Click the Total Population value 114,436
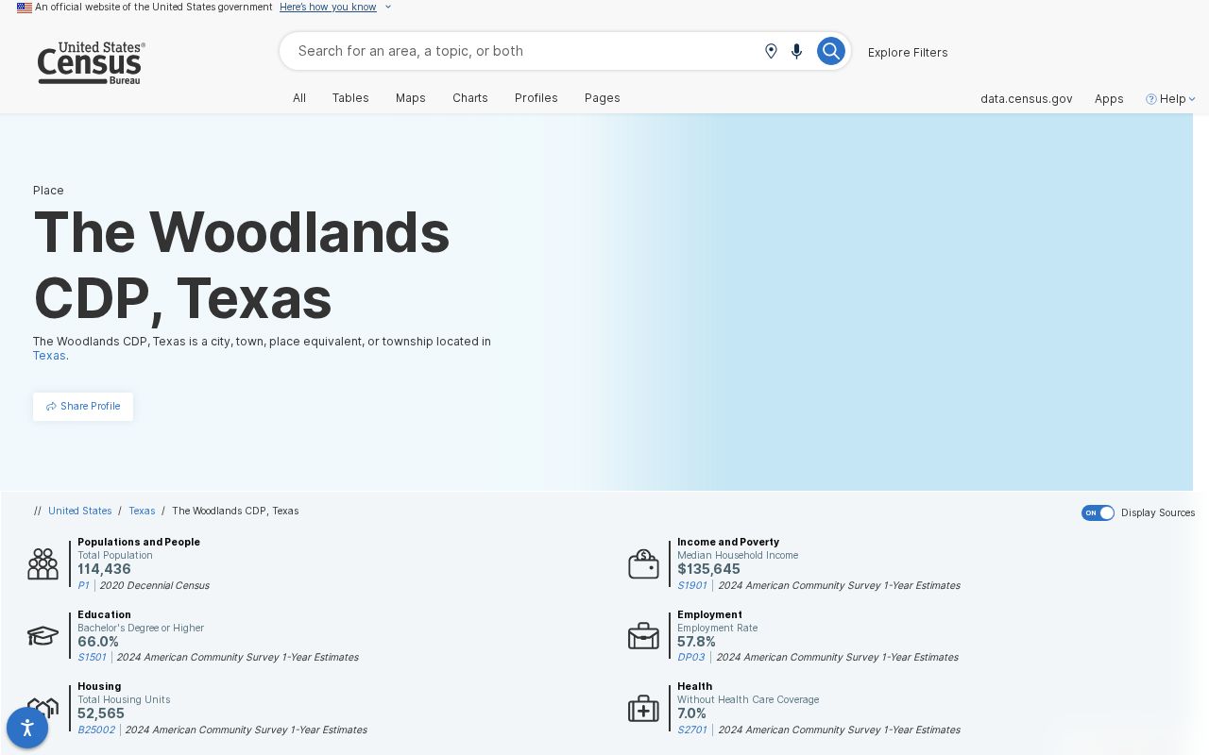 click(x=104, y=569)
